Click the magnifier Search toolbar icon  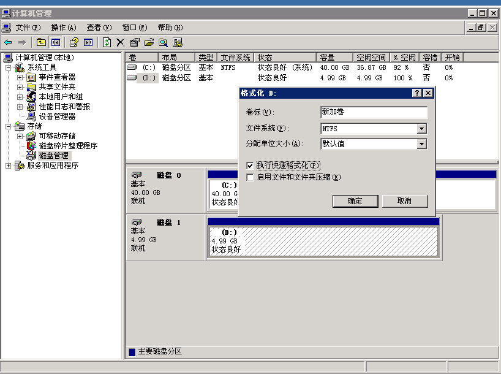coord(164,42)
